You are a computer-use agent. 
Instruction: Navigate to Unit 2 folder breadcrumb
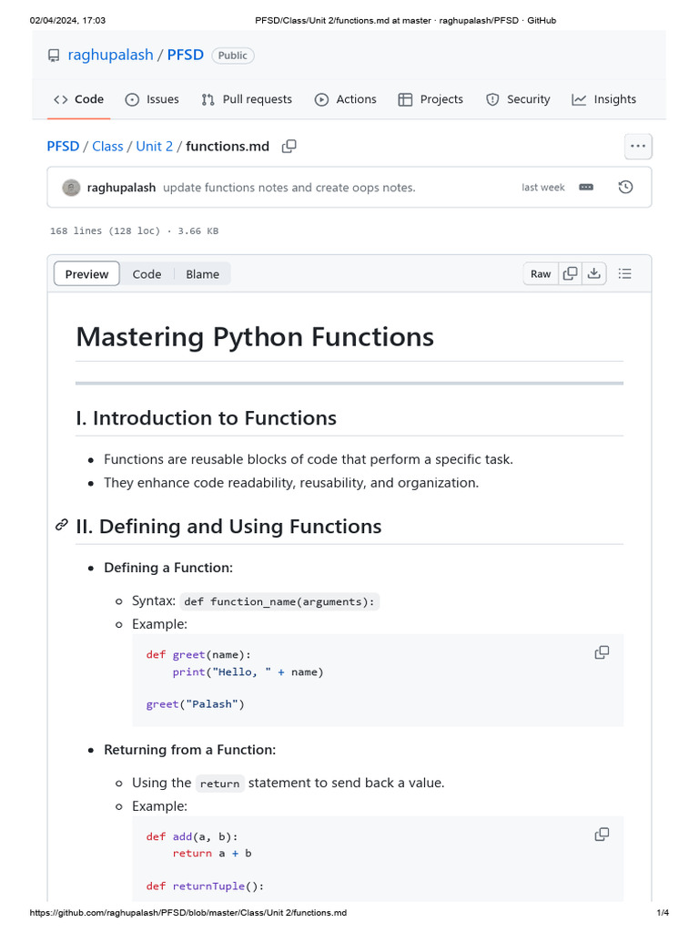tap(154, 146)
